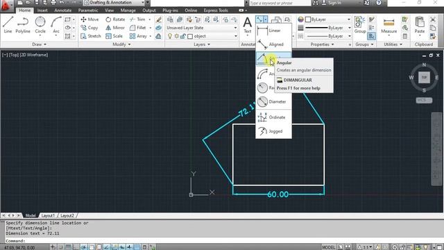
Task: Click the WCS coordinate system button
Action: [424, 100]
